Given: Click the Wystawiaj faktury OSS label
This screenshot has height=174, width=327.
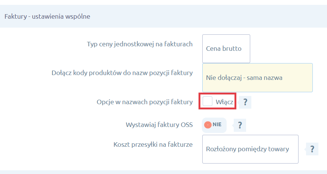Looking at the screenshot, I should coord(159,125).
